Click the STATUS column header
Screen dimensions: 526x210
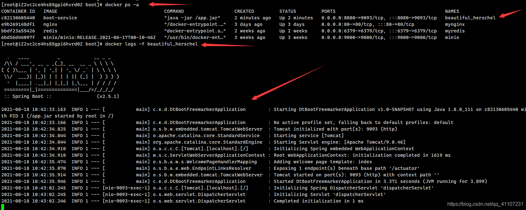[x=288, y=11]
